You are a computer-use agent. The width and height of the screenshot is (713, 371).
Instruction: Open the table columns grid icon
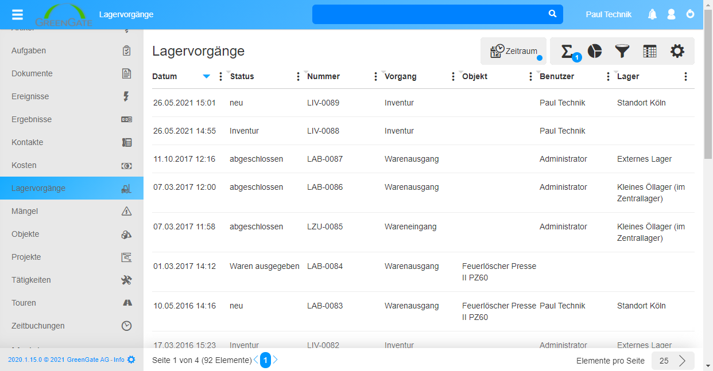[x=650, y=51]
